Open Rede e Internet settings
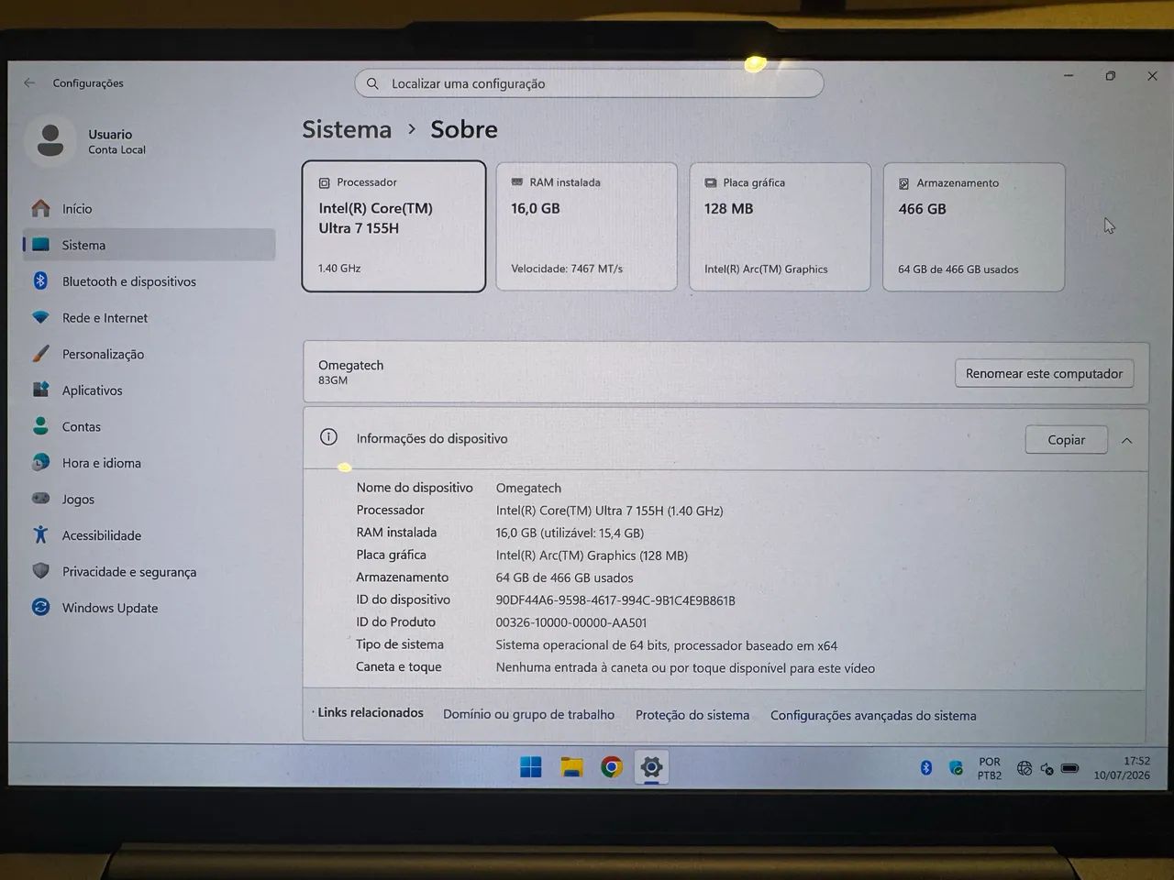Viewport: 1174px width, 880px height. pos(149,318)
